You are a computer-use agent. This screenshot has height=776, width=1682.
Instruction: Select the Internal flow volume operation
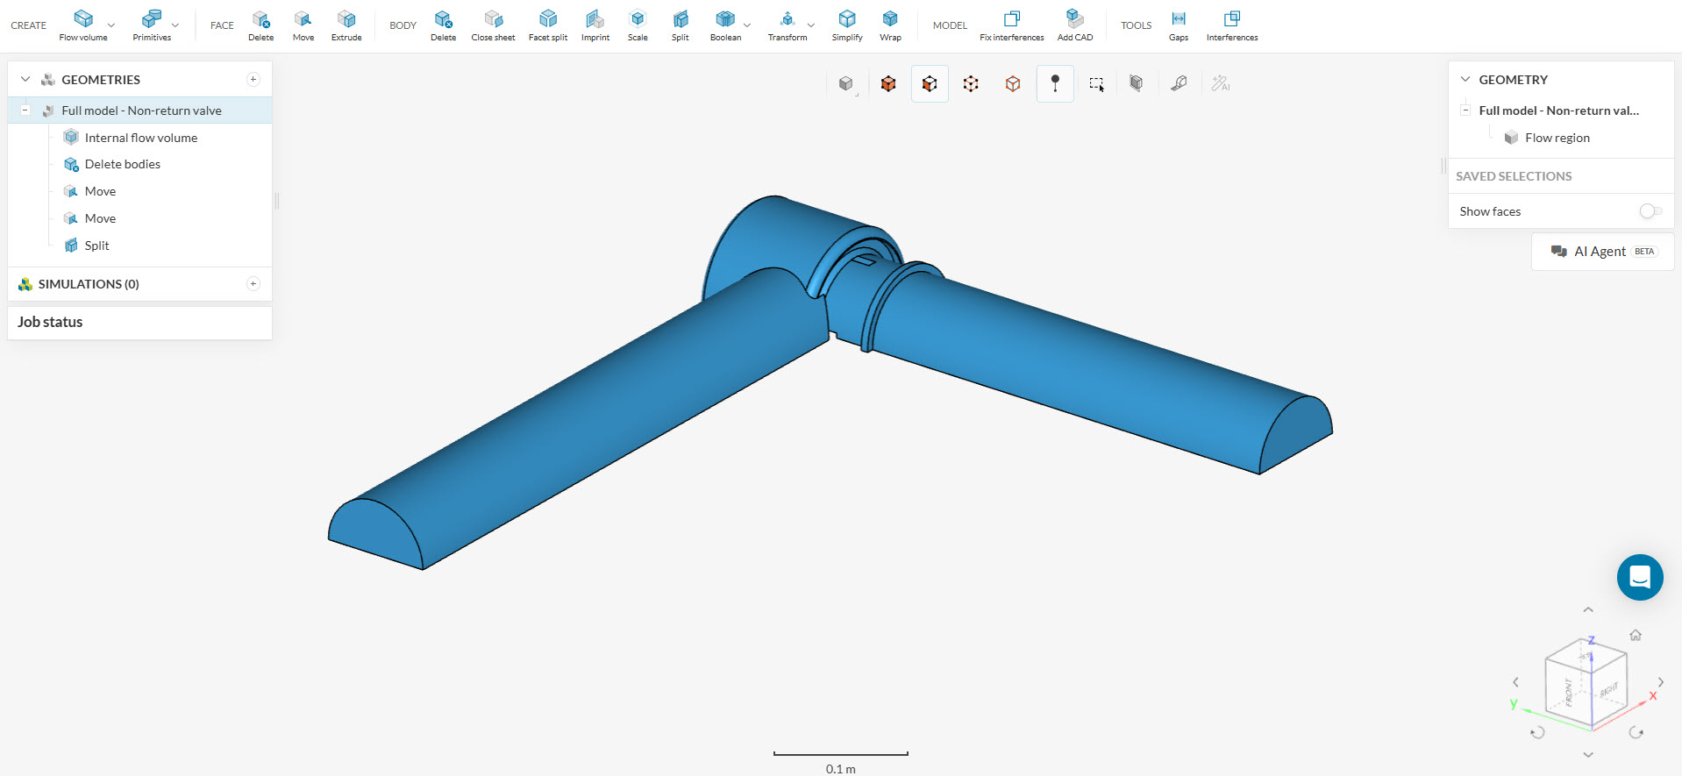(140, 138)
